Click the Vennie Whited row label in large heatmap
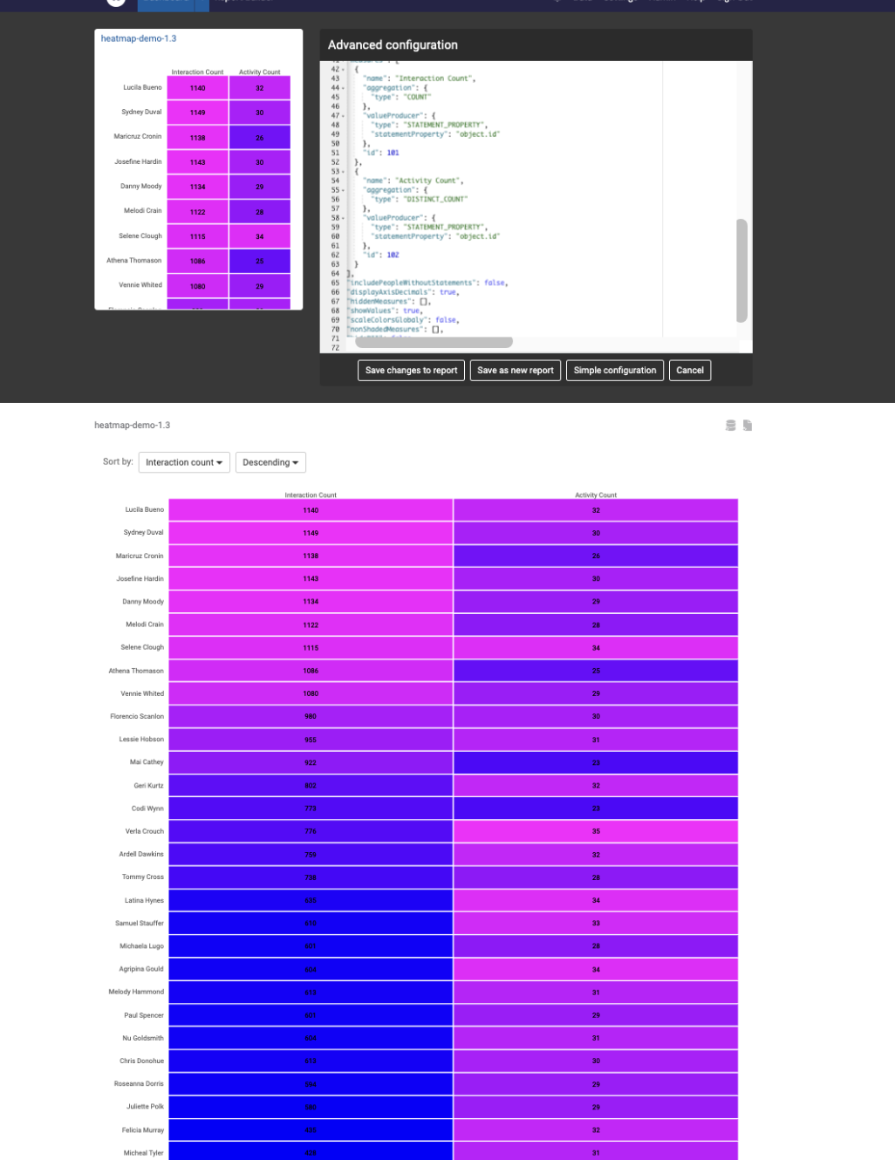Image resolution: width=895 pixels, height=1160 pixels. (x=142, y=693)
